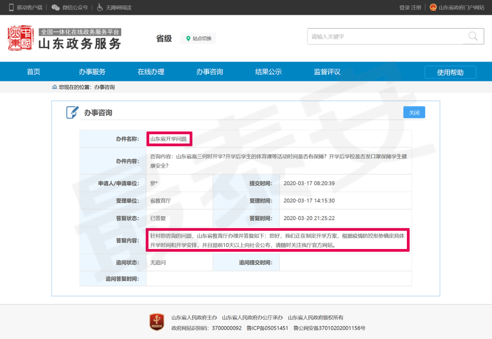
Task: Open the 山东省政府门户网站 link
Action: 461,8
